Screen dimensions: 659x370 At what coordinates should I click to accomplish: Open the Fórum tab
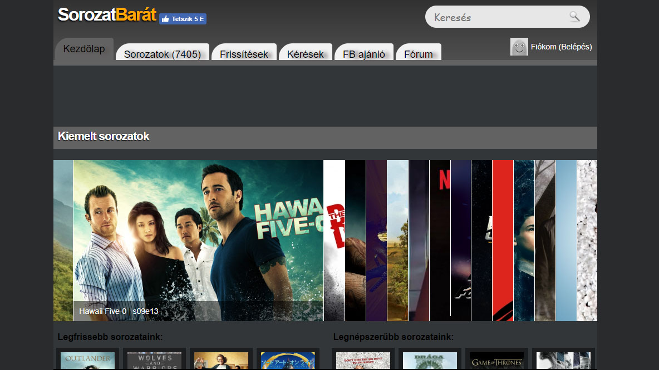[x=419, y=52]
